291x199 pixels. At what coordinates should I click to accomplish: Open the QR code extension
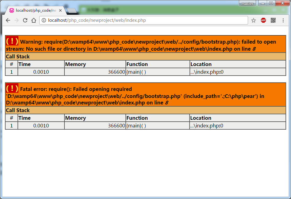click(x=273, y=21)
